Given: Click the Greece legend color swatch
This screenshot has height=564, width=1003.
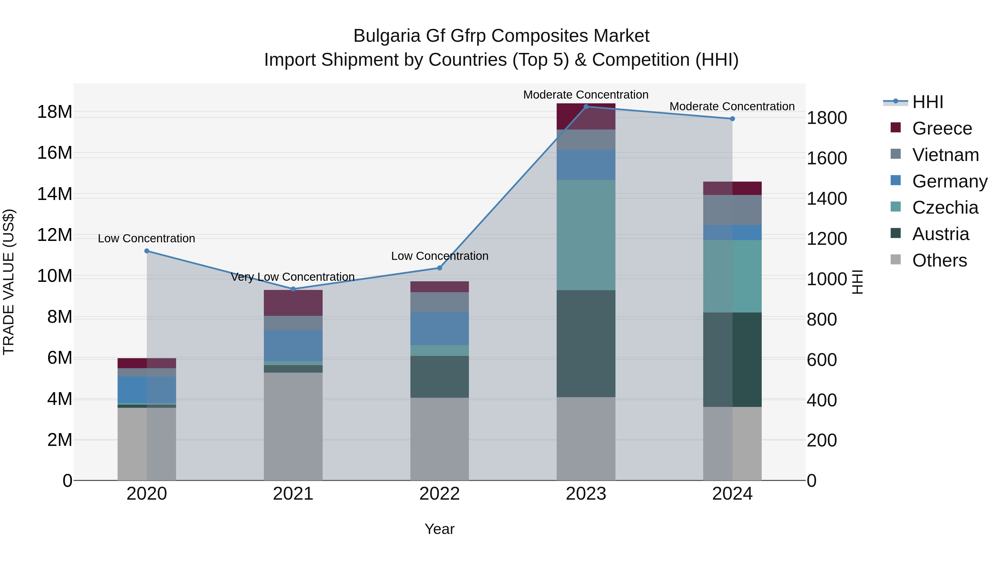Looking at the screenshot, I should 895,128.
